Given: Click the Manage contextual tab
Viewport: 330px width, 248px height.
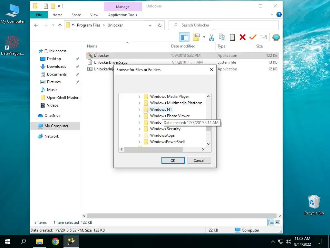Looking at the screenshot, I should point(123,7).
